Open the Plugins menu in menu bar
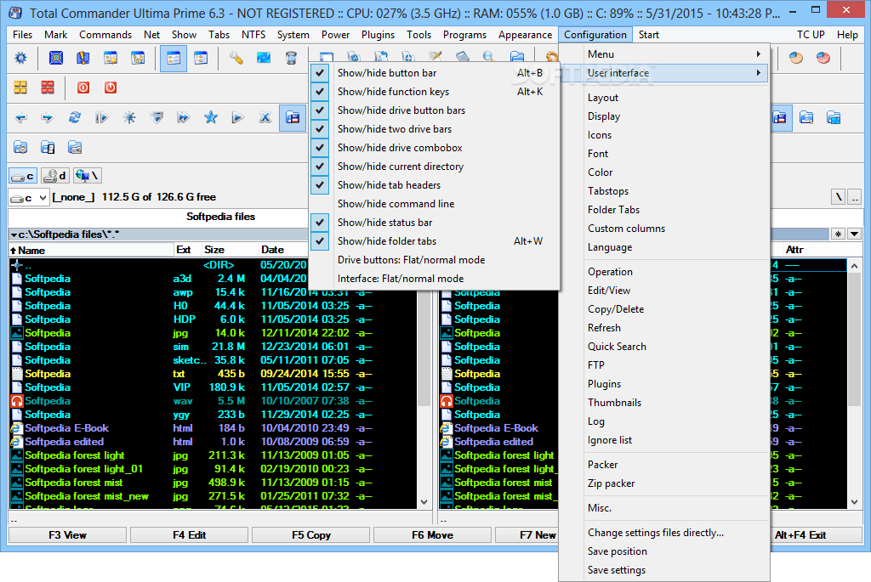The image size is (871, 582). tap(379, 34)
